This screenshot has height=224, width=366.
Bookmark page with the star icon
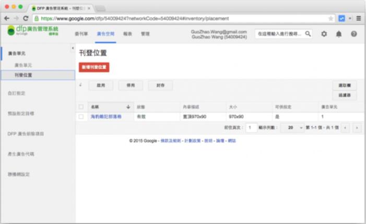[x=330, y=18]
